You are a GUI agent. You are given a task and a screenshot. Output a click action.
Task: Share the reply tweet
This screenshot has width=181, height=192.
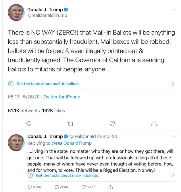coord(111,187)
